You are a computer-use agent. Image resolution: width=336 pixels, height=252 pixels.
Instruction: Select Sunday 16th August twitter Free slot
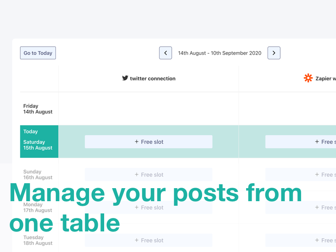tap(149, 175)
